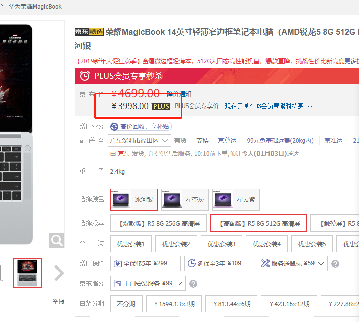359x322 pixels.
Task: Open 现在开通PLUS会员享限时特惠 link
Action: click(268, 106)
